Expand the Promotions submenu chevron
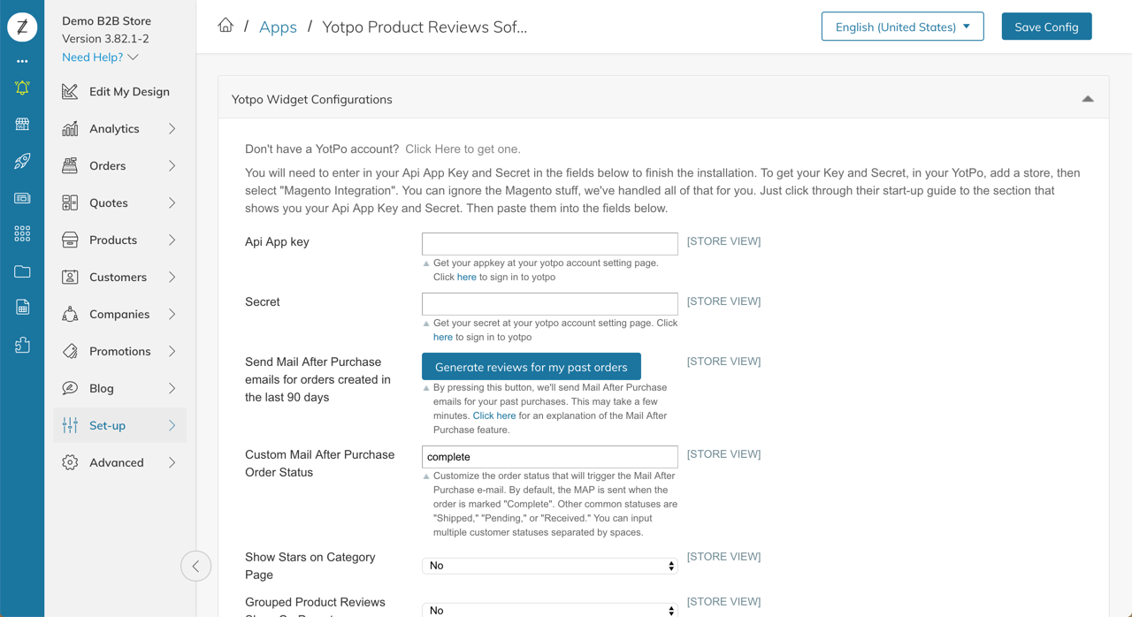Image resolution: width=1132 pixels, height=617 pixels. [x=172, y=351]
